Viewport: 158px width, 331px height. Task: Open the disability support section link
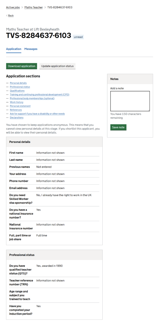coord(37,114)
